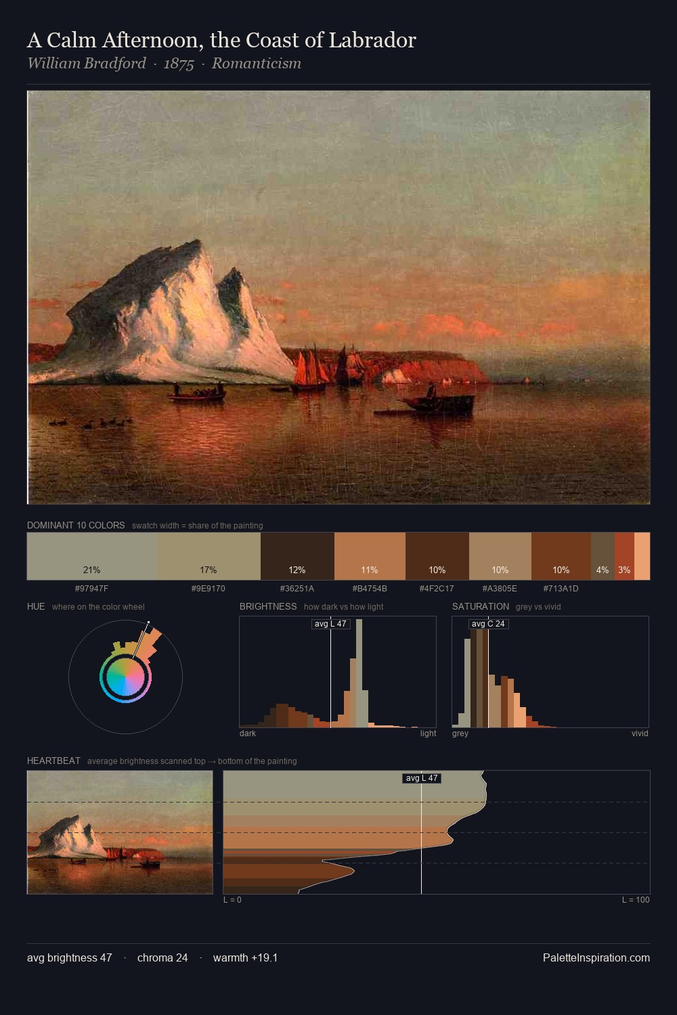Select the 3% rust-red swatch

pyautogui.click(x=624, y=556)
